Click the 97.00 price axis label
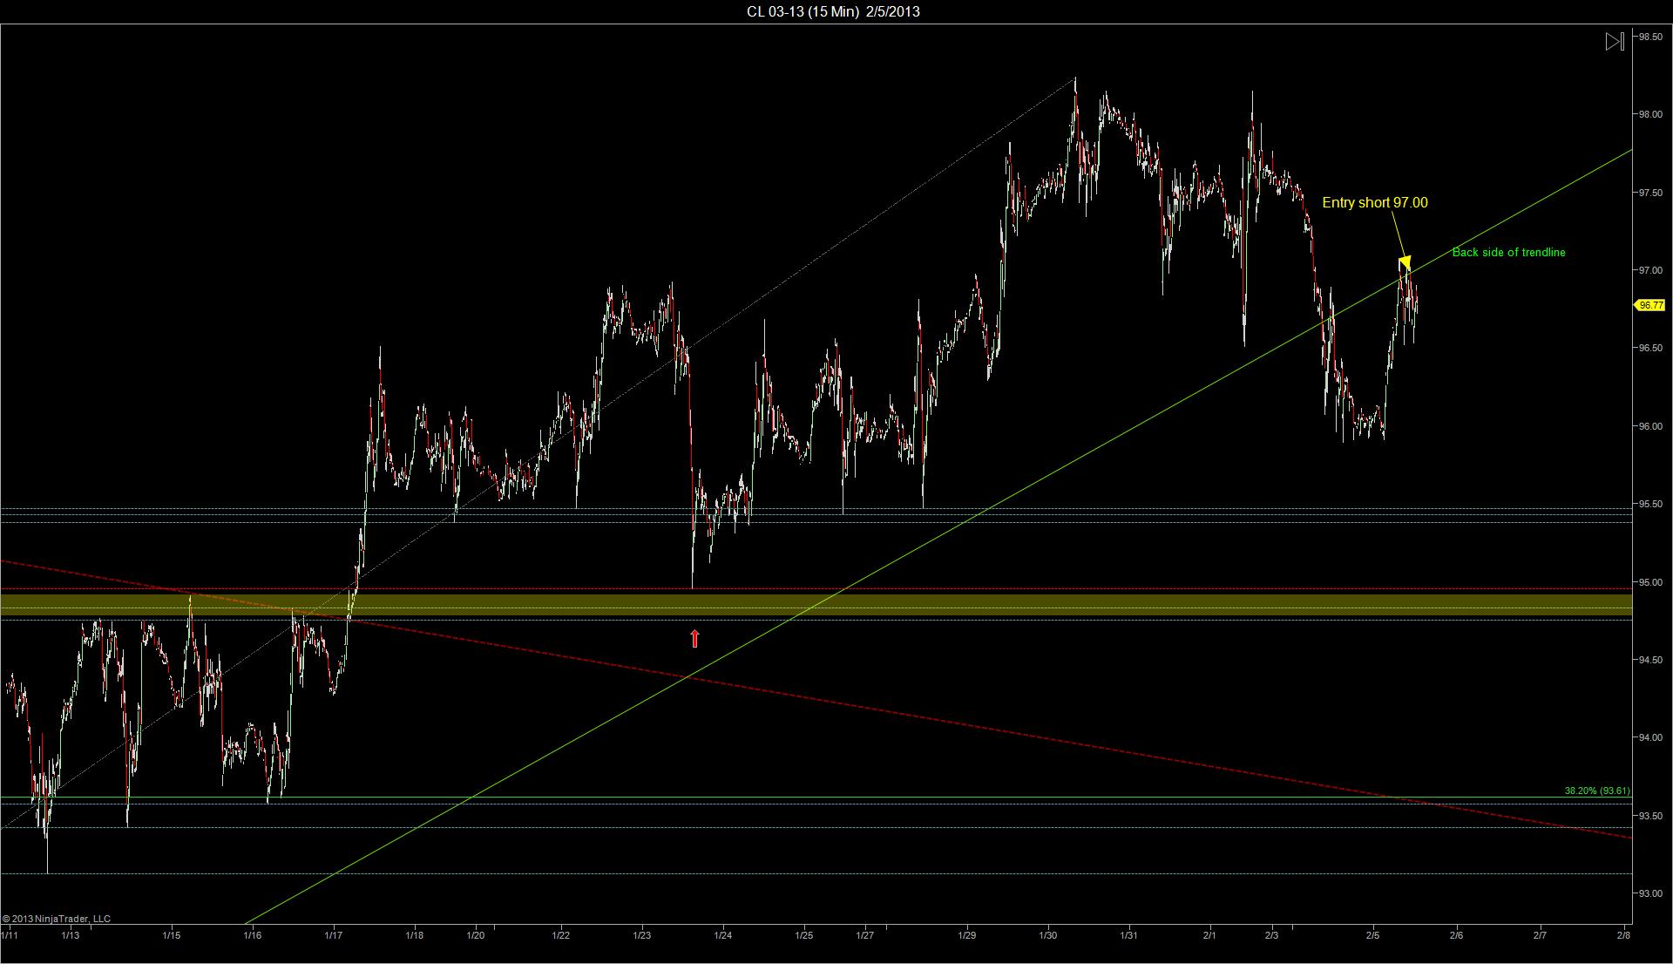Image resolution: width=1673 pixels, height=964 pixels. (1649, 270)
